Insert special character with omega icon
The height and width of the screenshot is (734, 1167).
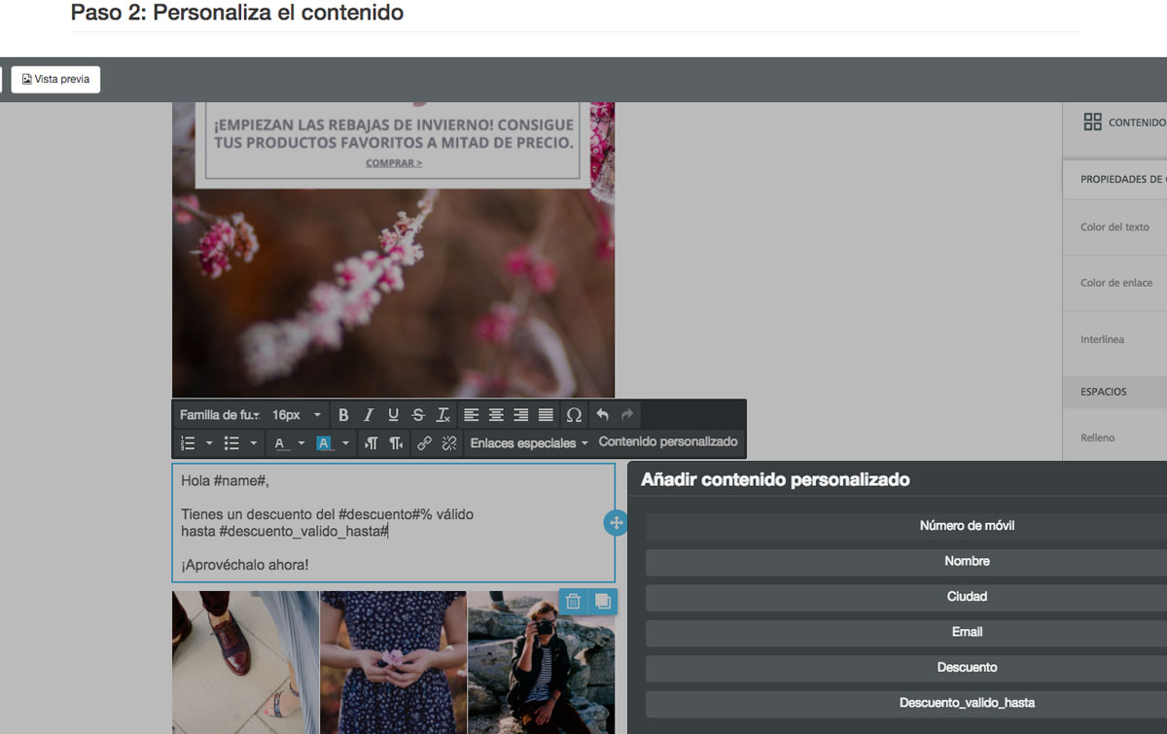(x=574, y=415)
